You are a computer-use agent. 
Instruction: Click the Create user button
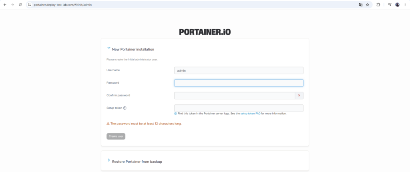116,136
